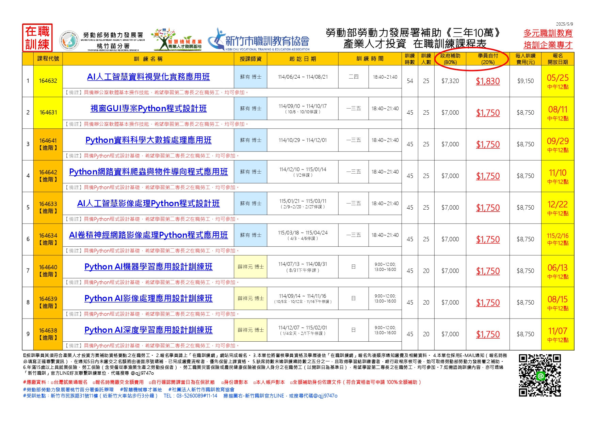
Task: Click the 115/2/16 registration date cell
Action: point(558,239)
